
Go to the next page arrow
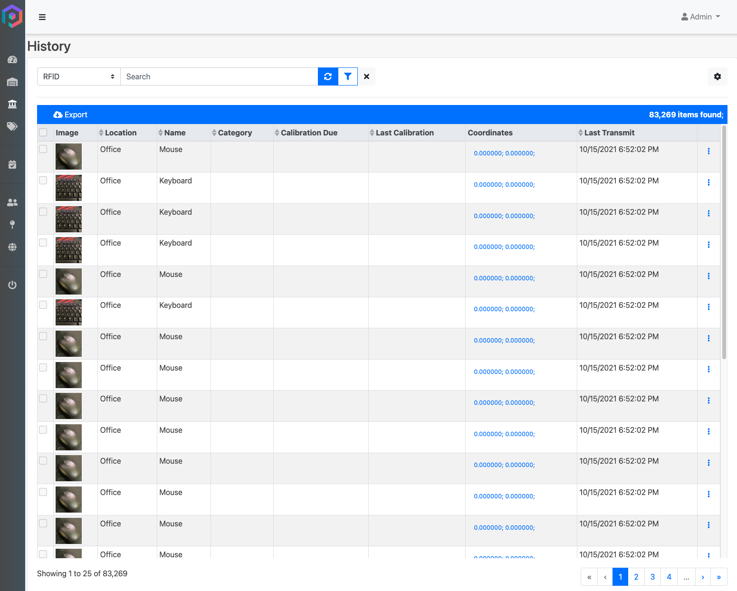coord(703,577)
